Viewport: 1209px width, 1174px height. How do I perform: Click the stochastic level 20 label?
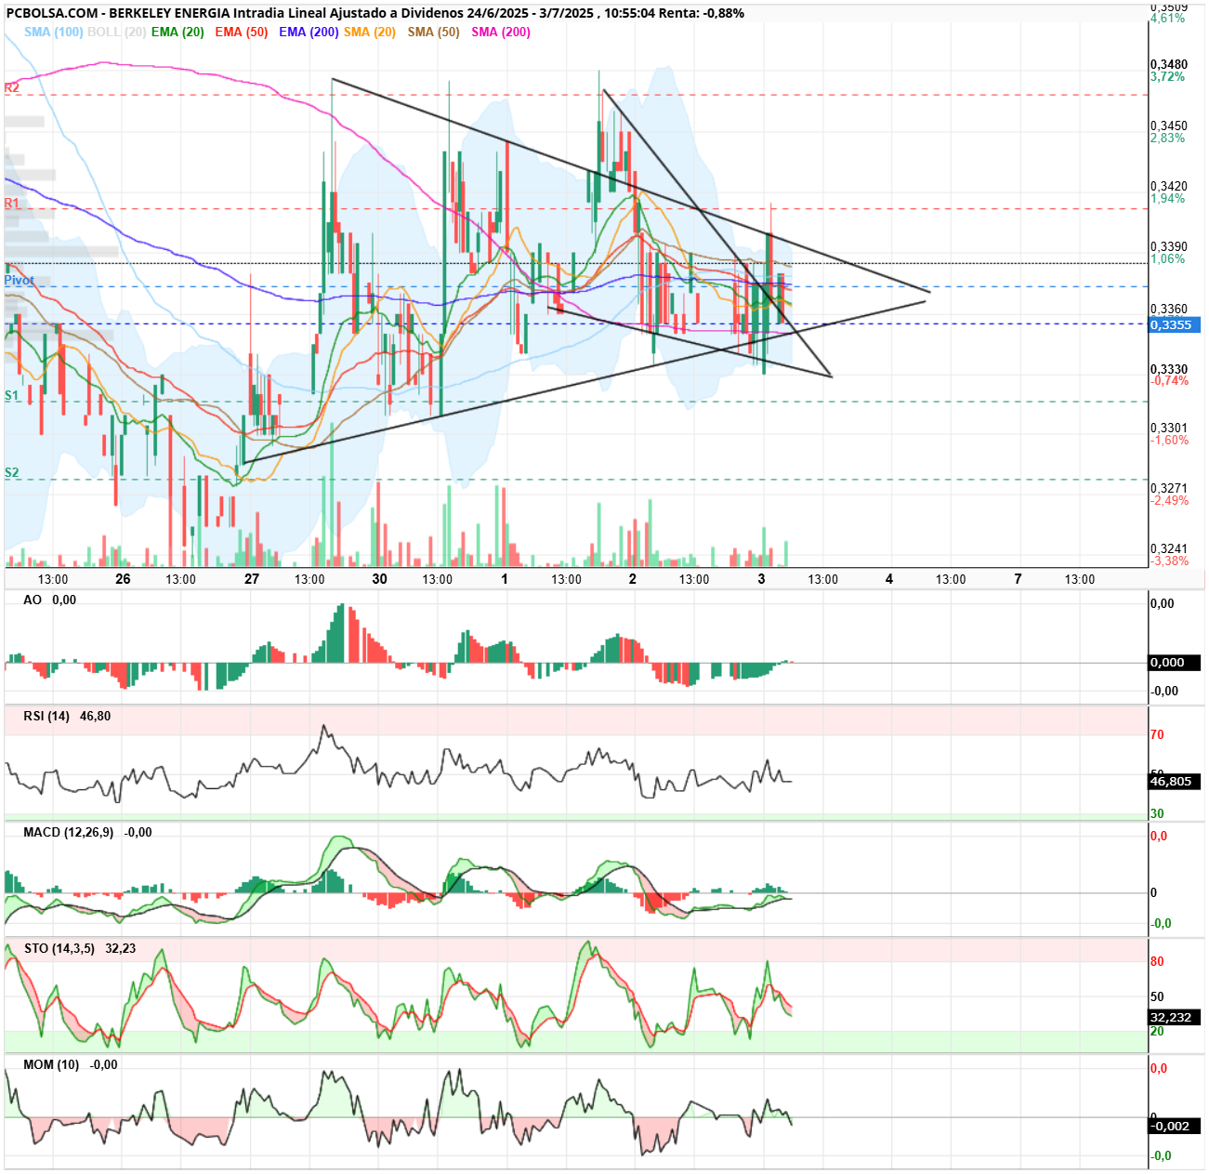tap(1157, 1031)
